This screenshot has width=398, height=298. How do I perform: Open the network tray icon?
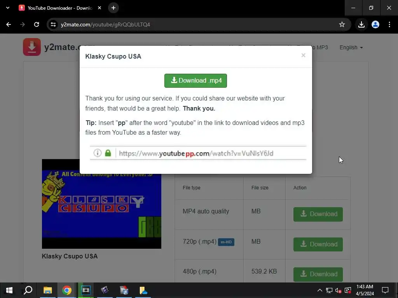[329, 290]
